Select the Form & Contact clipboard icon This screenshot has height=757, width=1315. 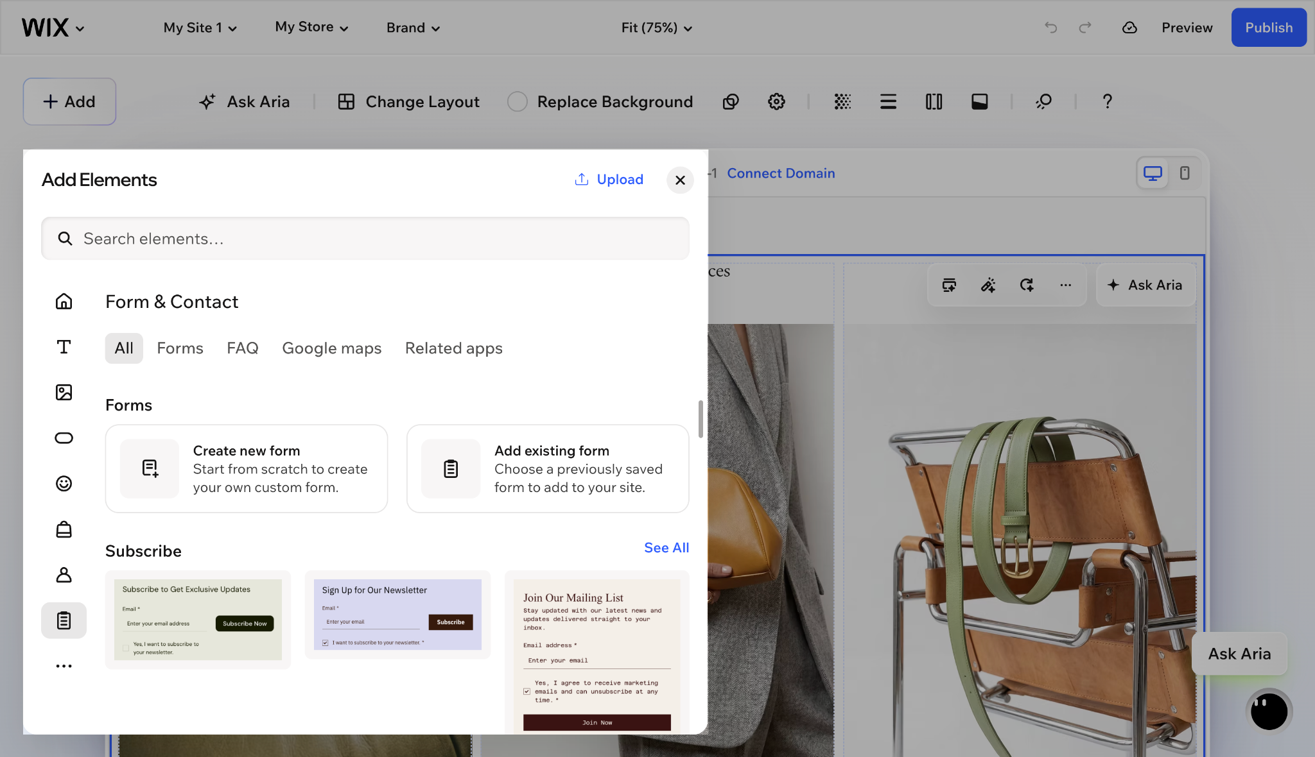[x=64, y=620]
